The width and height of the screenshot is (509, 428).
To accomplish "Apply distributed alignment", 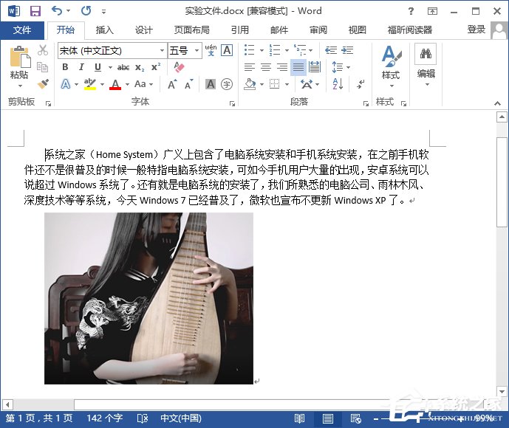I will [315, 67].
